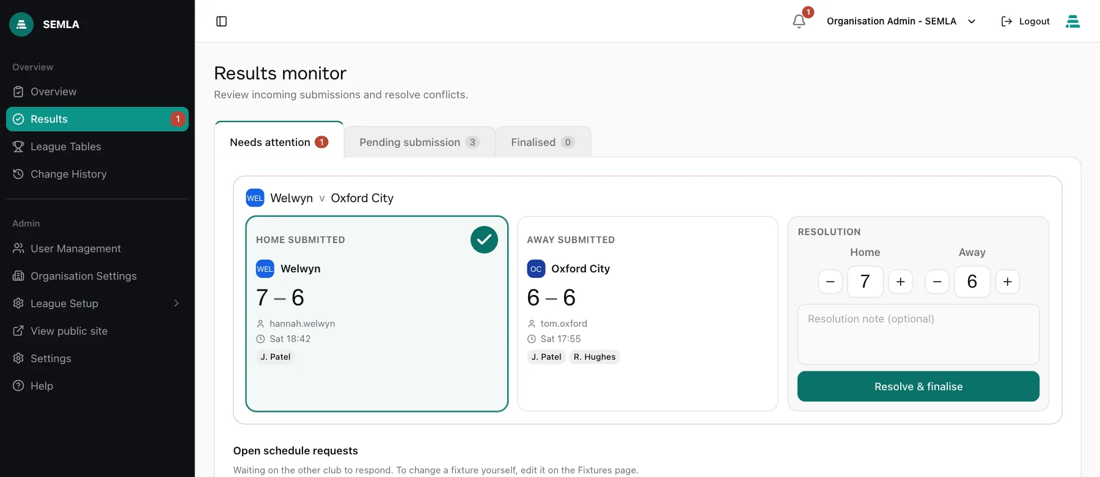Screen dimensions: 1100x477
Task: Click View public site link
Action: click(x=97, y=331)
